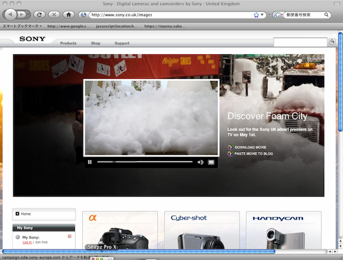The width and height of the screenshot is (343, 260).
Task: Open the Shop menu
Action: [x=95, y=43]
